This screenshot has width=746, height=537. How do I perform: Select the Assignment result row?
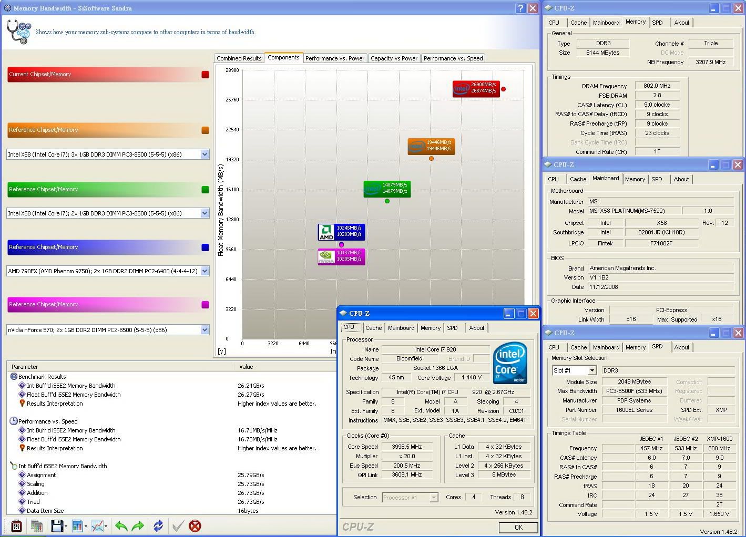[x=171, y=475]
